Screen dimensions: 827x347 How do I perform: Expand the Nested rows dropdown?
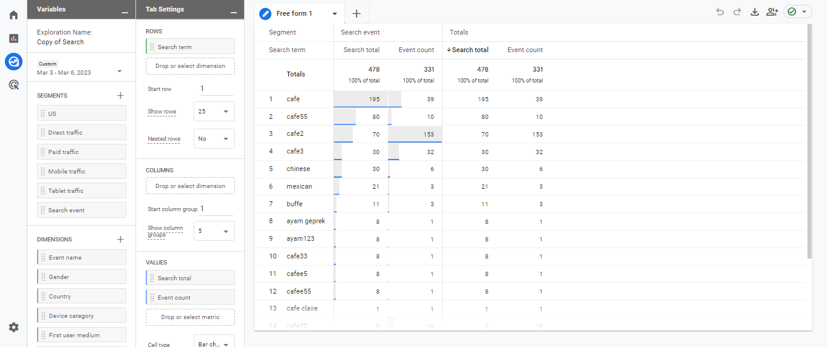click(x=214, y=139)
